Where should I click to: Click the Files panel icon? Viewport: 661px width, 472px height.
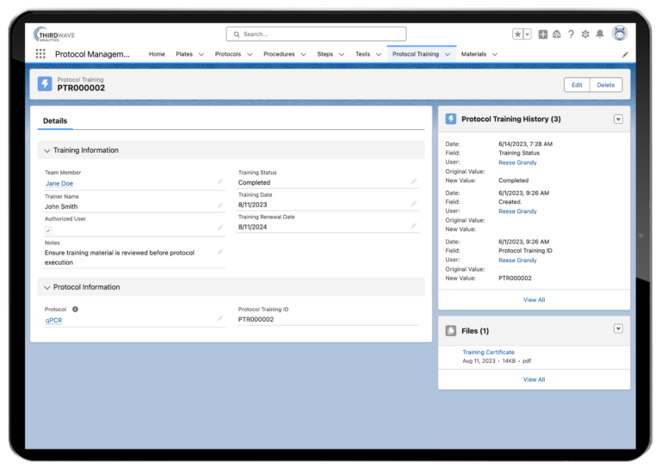click(451, 330)
